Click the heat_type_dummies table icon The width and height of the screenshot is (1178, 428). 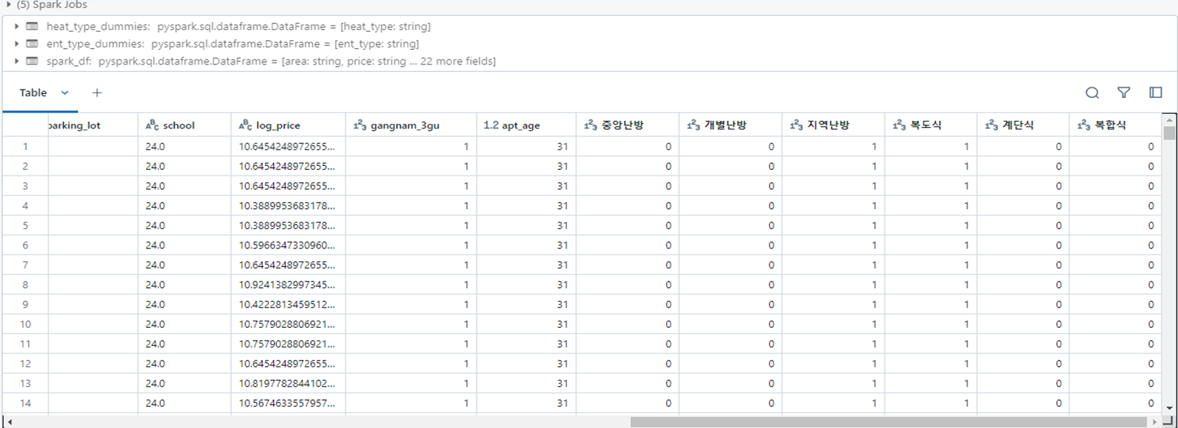(32, 27)
